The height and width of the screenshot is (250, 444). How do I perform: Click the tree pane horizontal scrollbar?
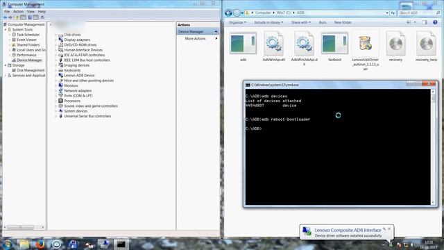24,227
